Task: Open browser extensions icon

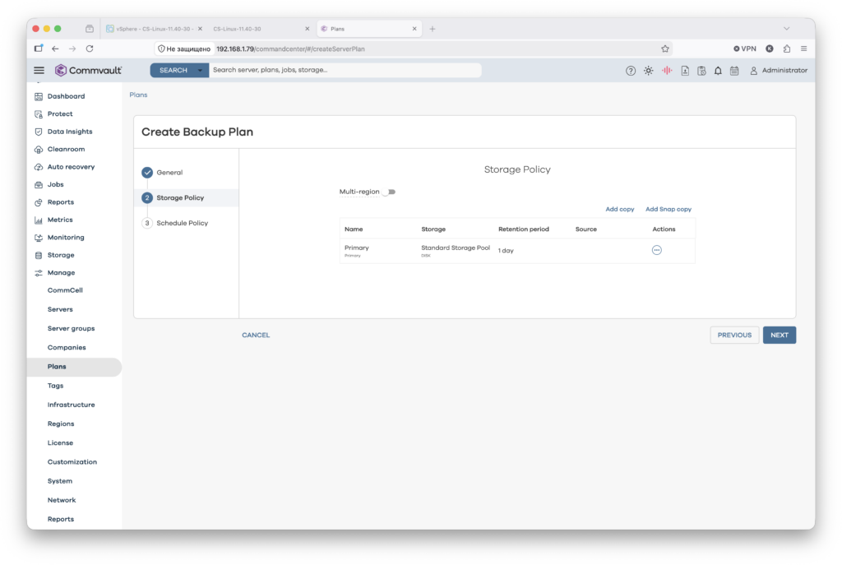Action: coord(787,49)
